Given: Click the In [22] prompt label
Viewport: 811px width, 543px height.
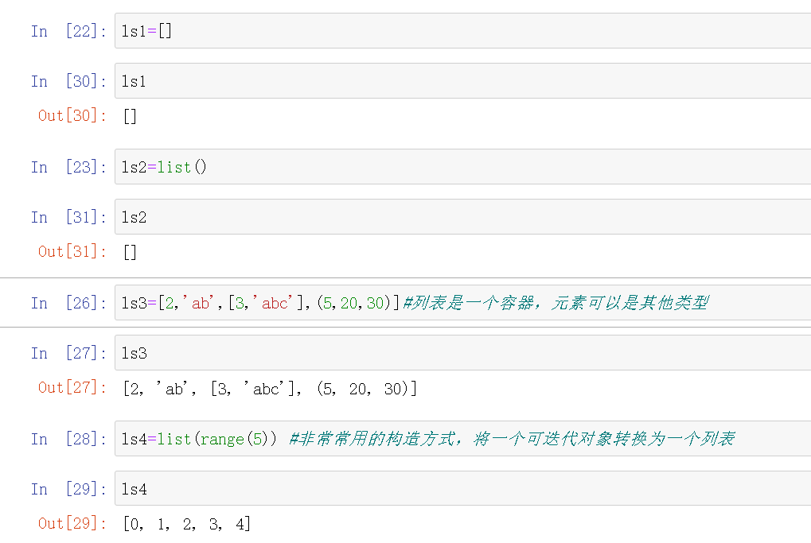Looking at the screenshot, I should pyautogui.click(x=68, y=31).
